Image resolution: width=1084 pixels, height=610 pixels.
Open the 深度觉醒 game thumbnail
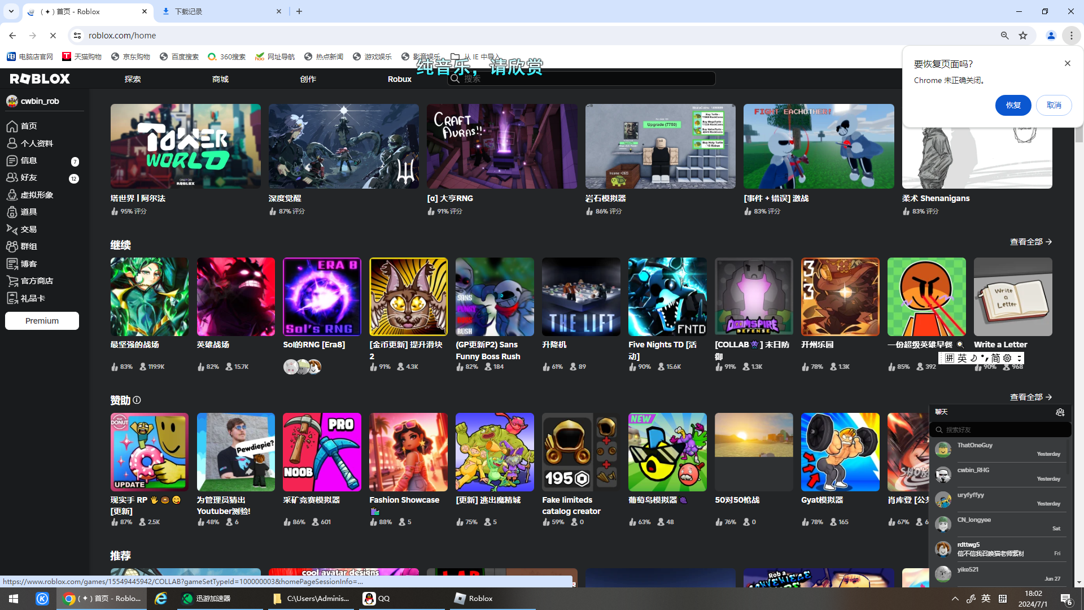click(x=344, y=146)
